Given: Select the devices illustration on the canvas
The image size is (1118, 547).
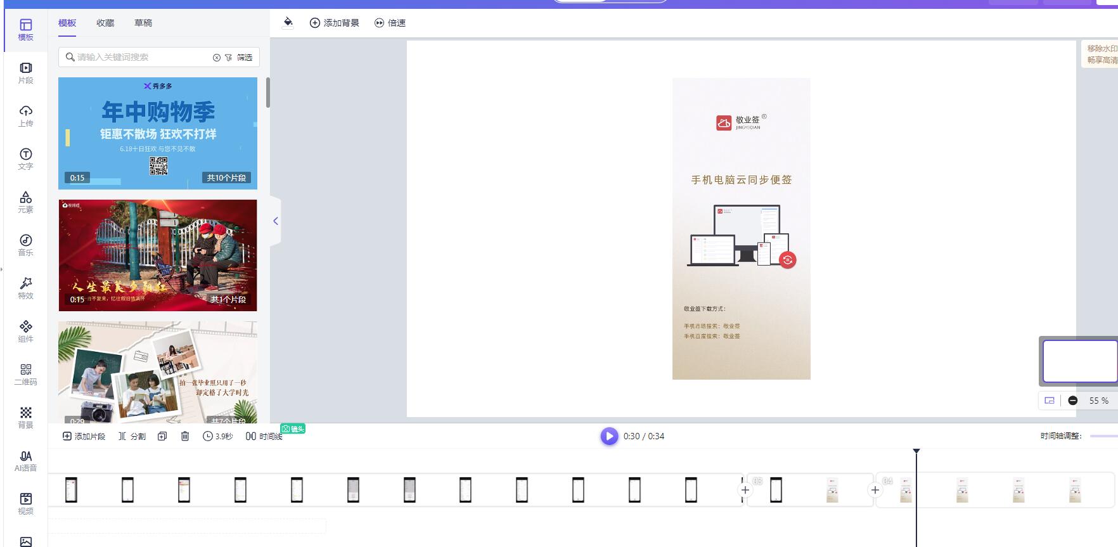Looking at the screenshot, I should pos(742,236).
